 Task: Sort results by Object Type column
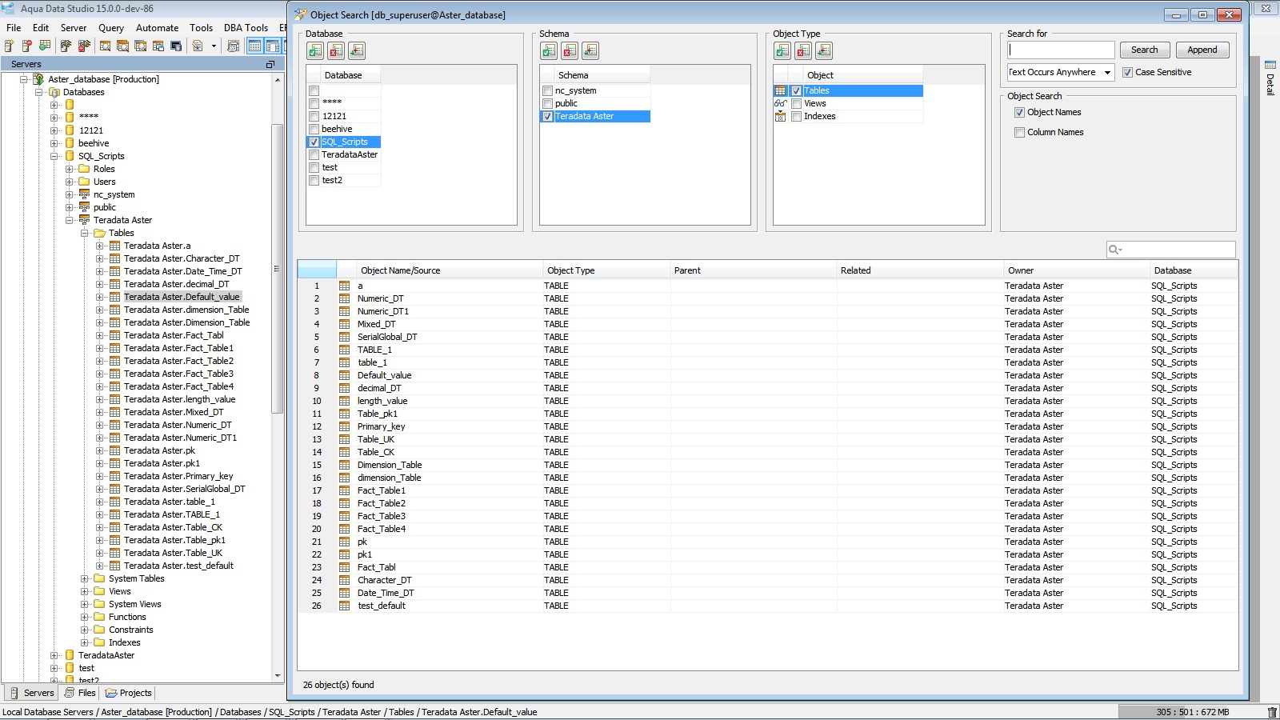(606, 270)
